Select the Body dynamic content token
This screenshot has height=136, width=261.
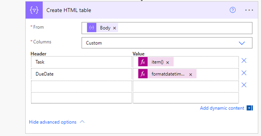(102, 28)
